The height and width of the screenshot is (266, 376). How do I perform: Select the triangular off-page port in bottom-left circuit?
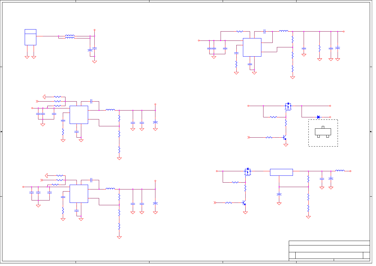point(46,175)
